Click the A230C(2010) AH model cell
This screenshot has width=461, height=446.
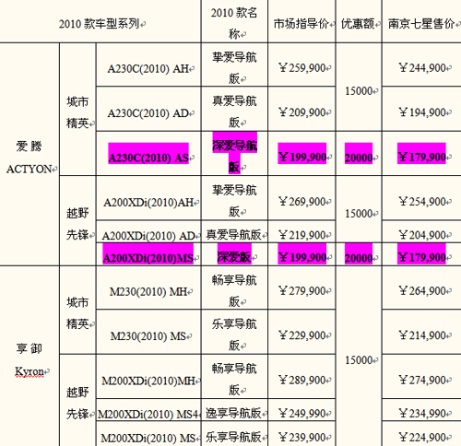(x=148, y=65)
